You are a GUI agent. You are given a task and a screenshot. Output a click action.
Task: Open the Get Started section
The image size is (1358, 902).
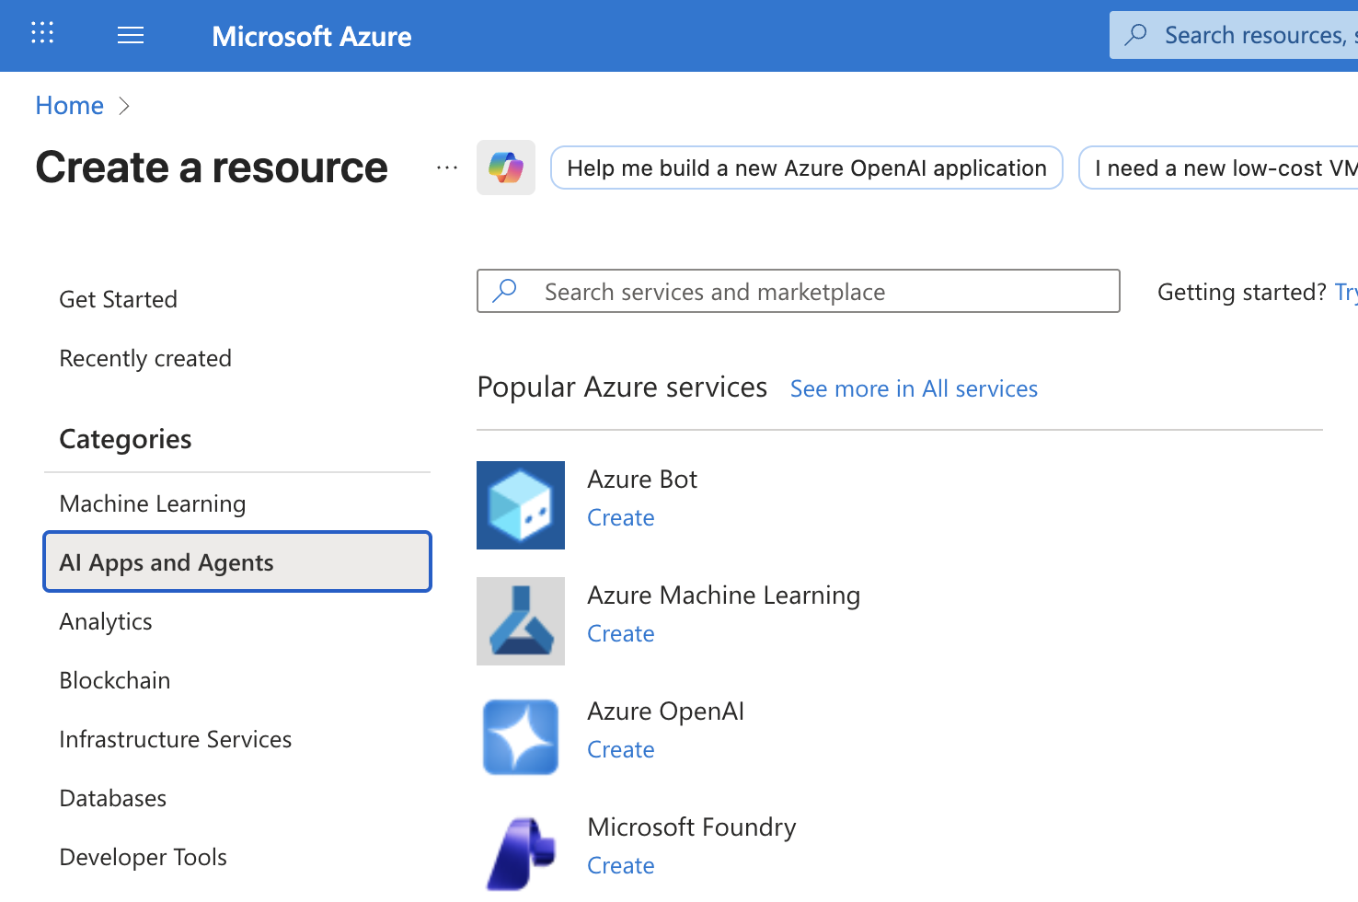pyautogui.click(x=118, y=299)
